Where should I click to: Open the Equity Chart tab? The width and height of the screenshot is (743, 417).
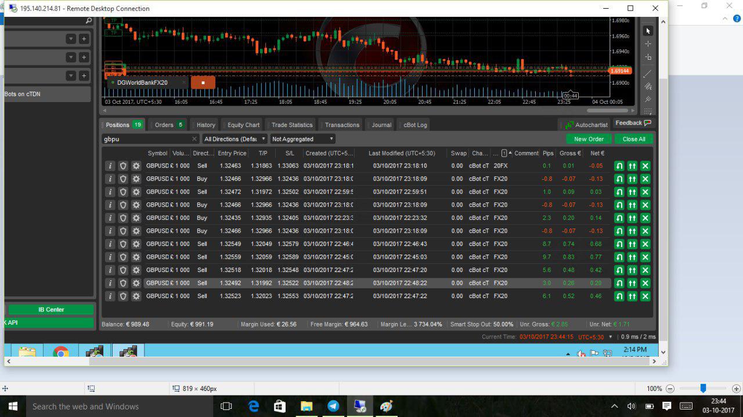[x=243, y=125]
